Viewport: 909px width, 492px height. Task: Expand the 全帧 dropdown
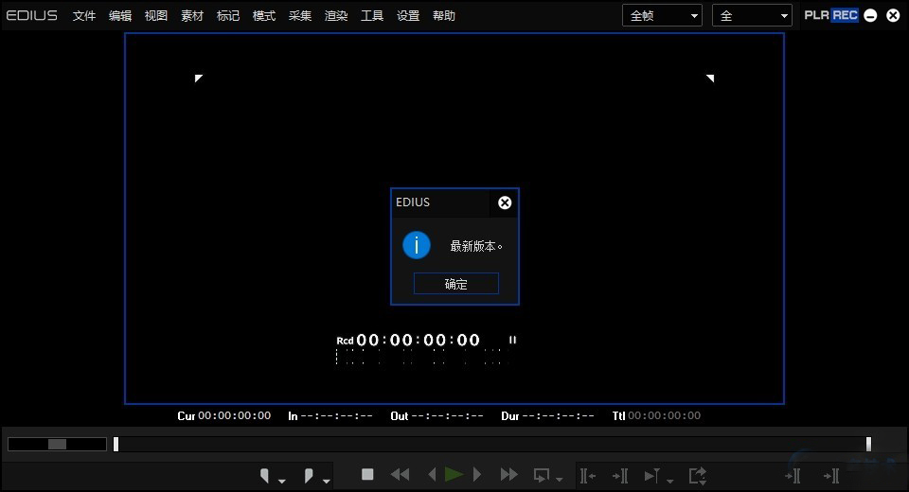tap(662, 16)
